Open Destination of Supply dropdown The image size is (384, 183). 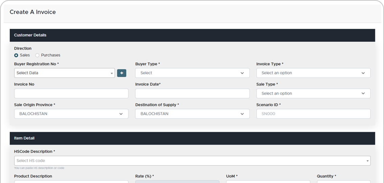pyautogui.click(x=192, y=114)
